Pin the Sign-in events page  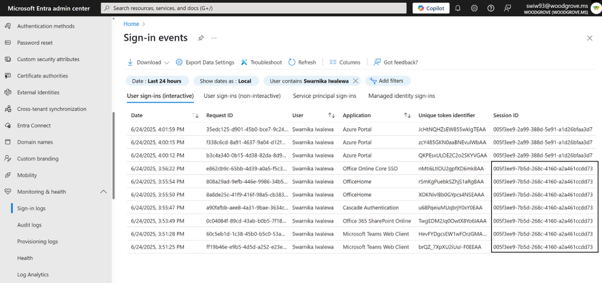point(201,38)
